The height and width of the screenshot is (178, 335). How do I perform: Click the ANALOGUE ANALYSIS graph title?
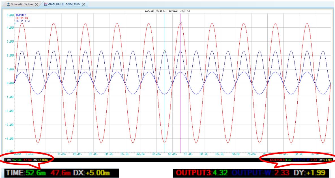167,11
